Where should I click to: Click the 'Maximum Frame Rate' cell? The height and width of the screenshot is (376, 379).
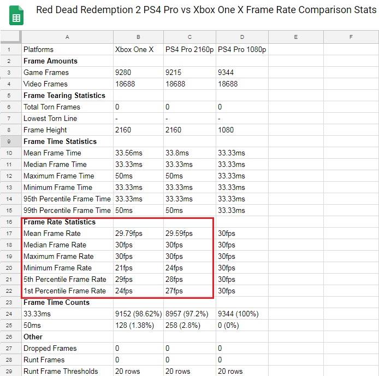tap(67, 256)
